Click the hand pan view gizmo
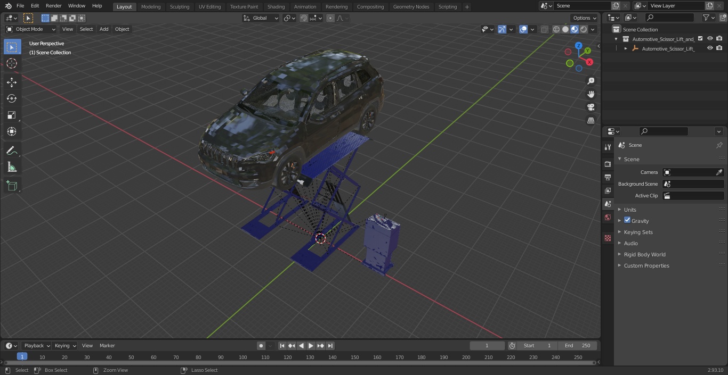 pyautogui.click(x=591, y=94)
